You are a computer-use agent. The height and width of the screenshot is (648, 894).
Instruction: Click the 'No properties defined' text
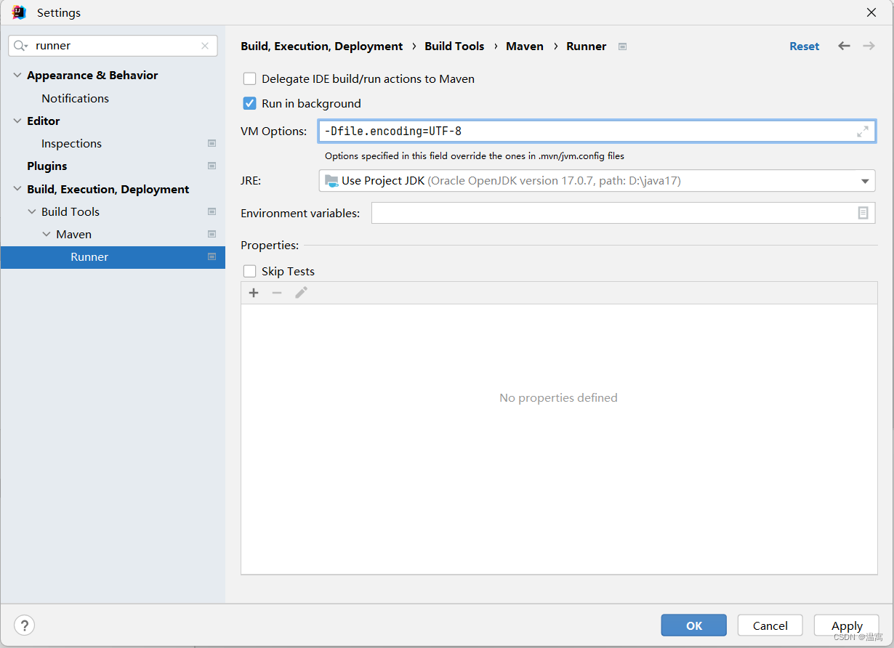(558, 398)
